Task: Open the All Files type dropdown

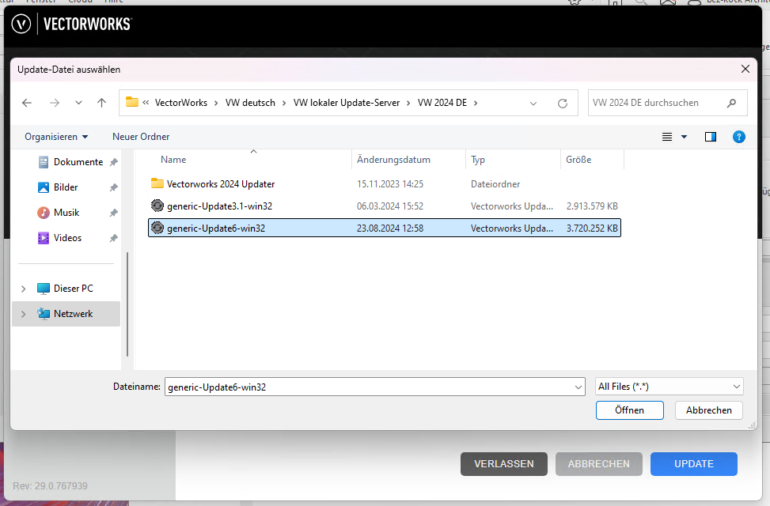Action: [669, 387]
